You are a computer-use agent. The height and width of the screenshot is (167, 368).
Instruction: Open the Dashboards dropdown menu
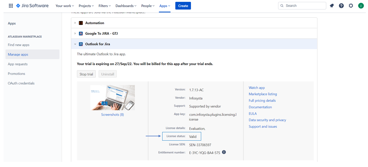coord(126,6)
